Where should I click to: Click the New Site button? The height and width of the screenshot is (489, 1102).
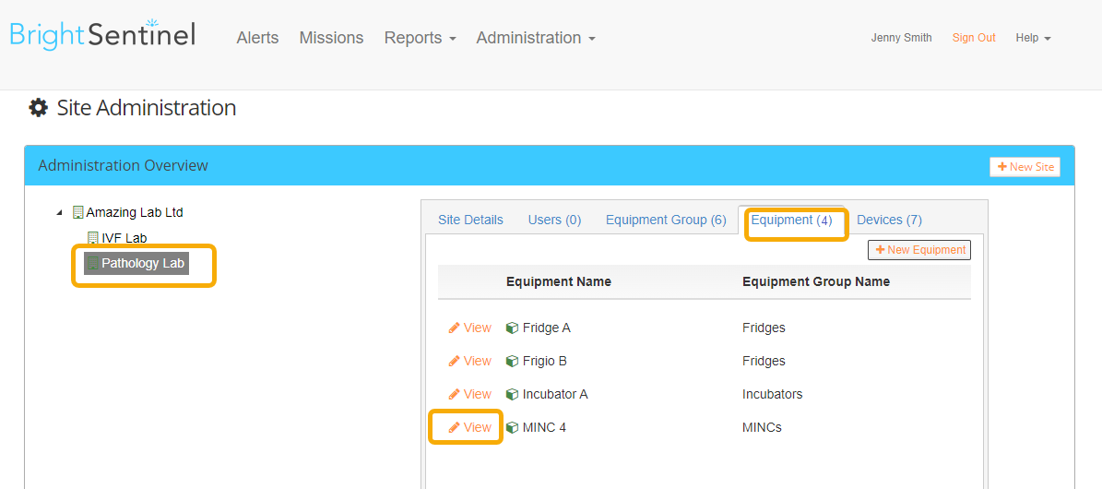1025,167
